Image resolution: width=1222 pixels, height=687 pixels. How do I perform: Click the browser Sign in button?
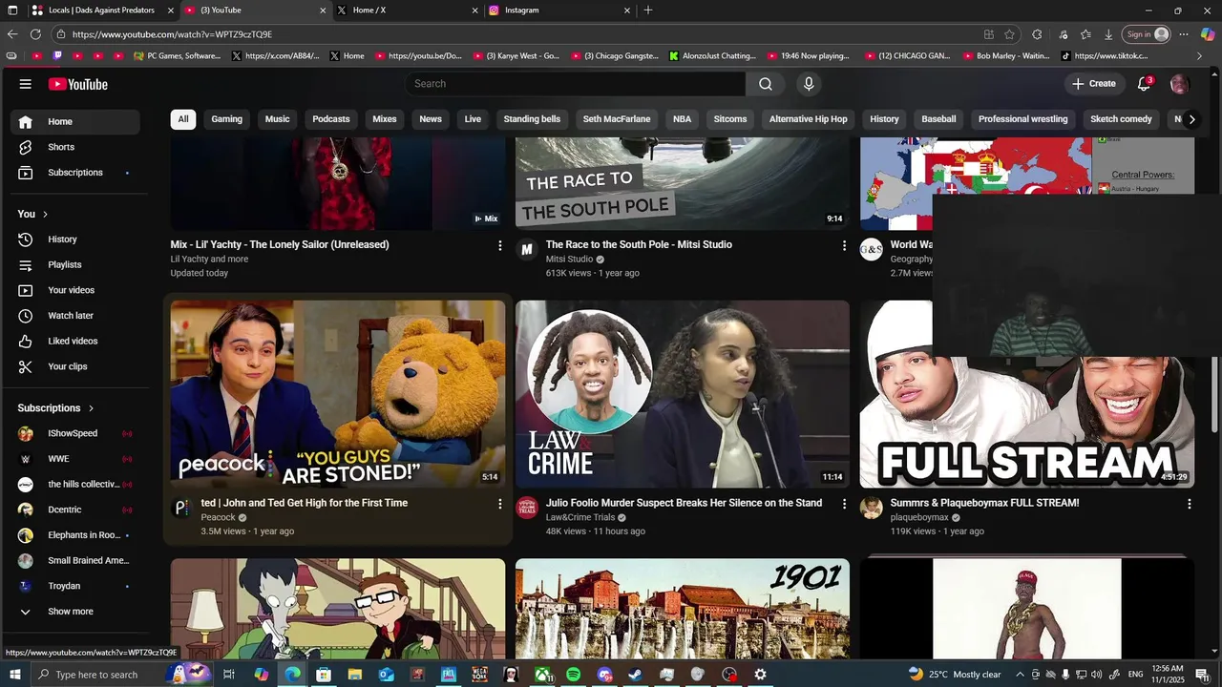(x=1147, y=34)
